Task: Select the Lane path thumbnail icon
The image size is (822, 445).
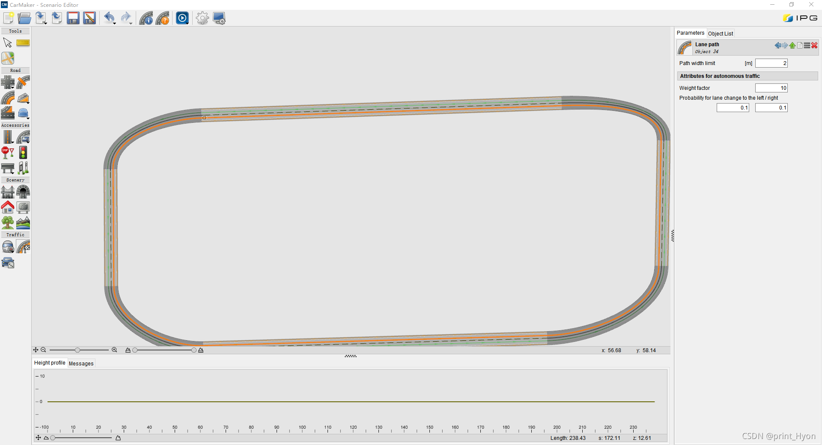Action: (685, 47)
